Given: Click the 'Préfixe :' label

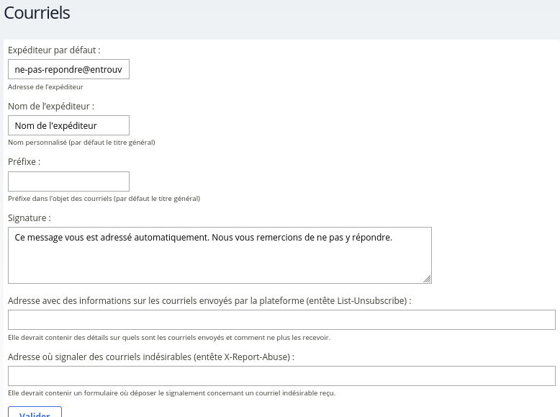Looking at the screenshot, I should [24, 162].
